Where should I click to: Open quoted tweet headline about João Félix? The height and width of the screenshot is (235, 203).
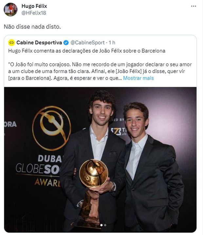87,51
